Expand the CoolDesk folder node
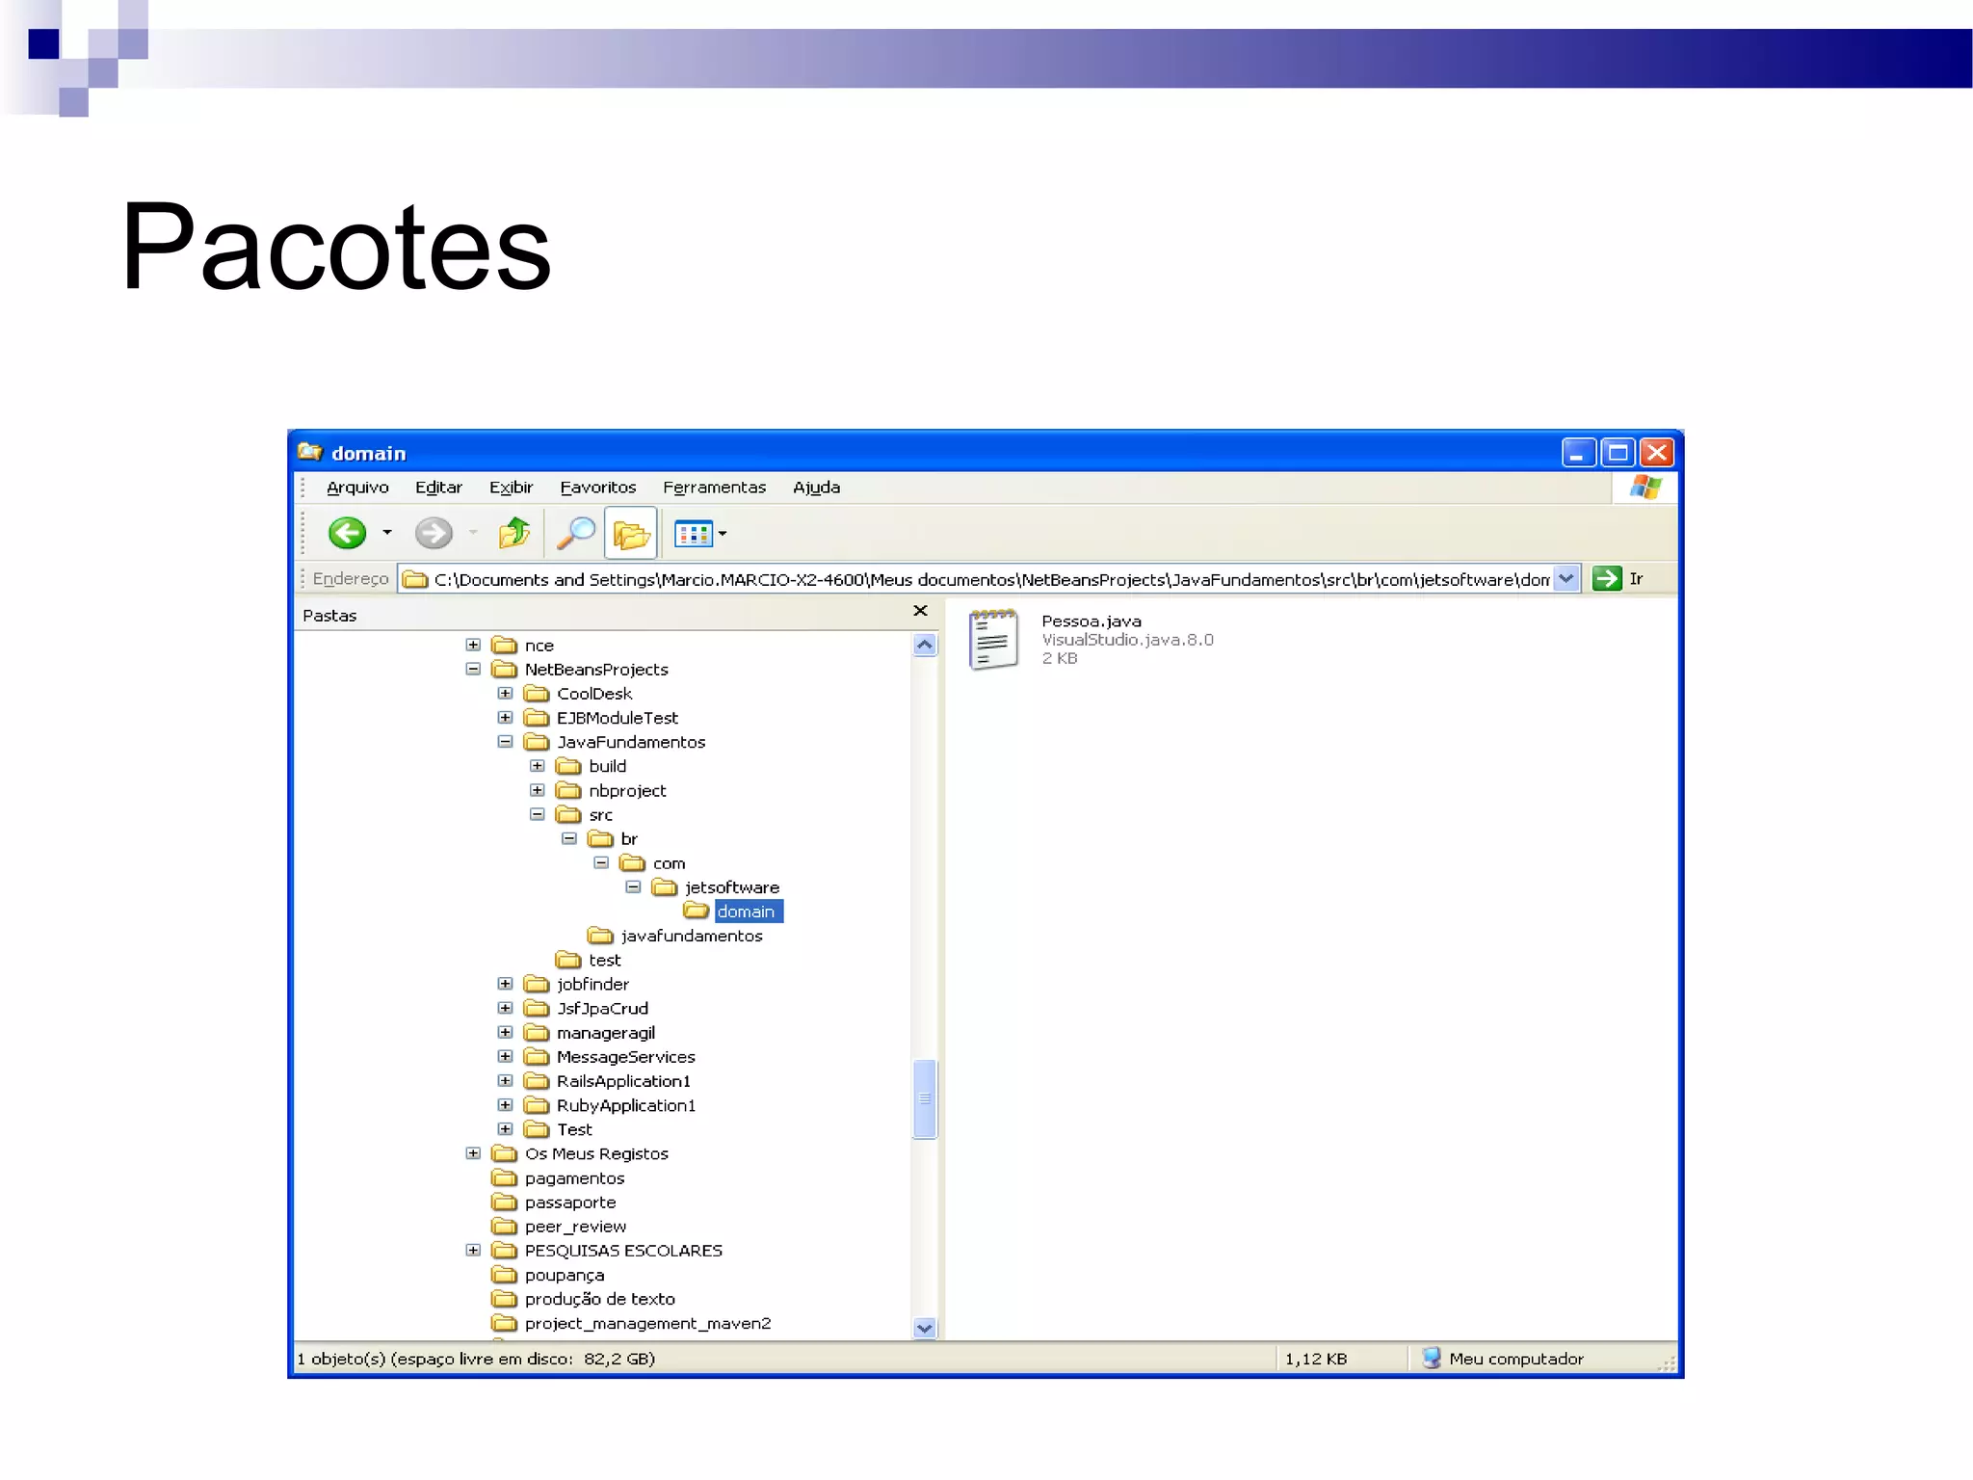Screen dimensions: 1973x1480 pyautogui.click(x=505, y=693)
